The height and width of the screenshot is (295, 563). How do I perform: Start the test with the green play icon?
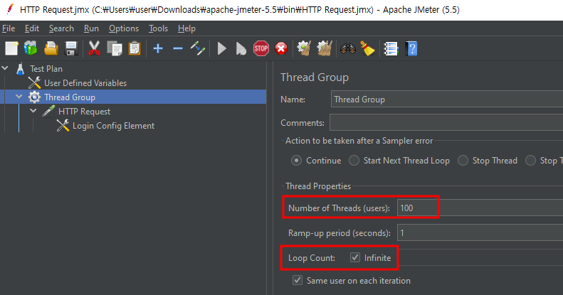(x=222, y=48)
